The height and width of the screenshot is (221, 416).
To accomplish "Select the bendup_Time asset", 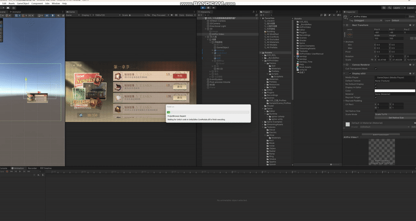I will point(306,62).
